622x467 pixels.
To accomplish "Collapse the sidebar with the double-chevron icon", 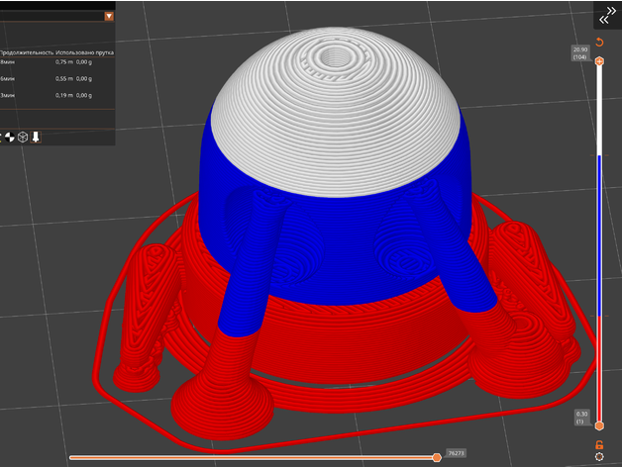I will (x=606, y=16).
